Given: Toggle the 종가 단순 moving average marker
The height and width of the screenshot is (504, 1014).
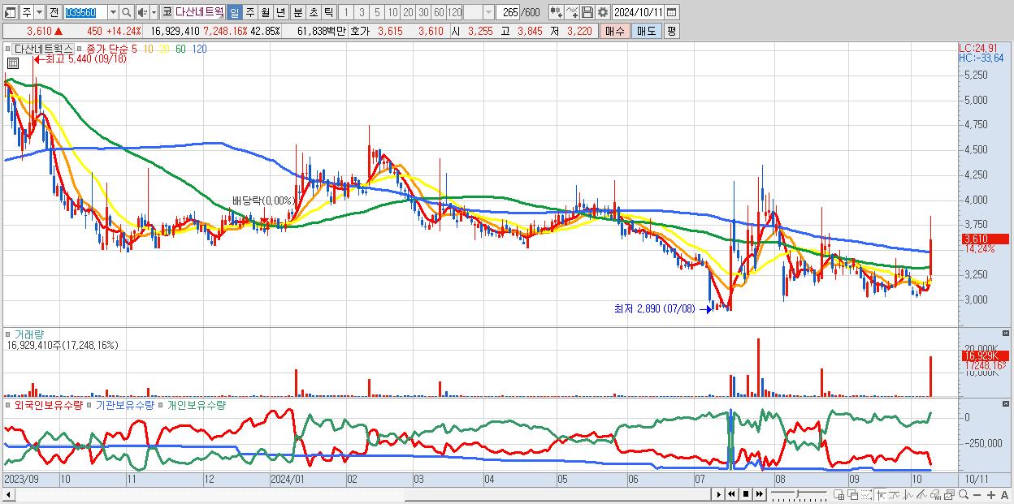Looking at the screenshot, I should [x=79, y=49].
